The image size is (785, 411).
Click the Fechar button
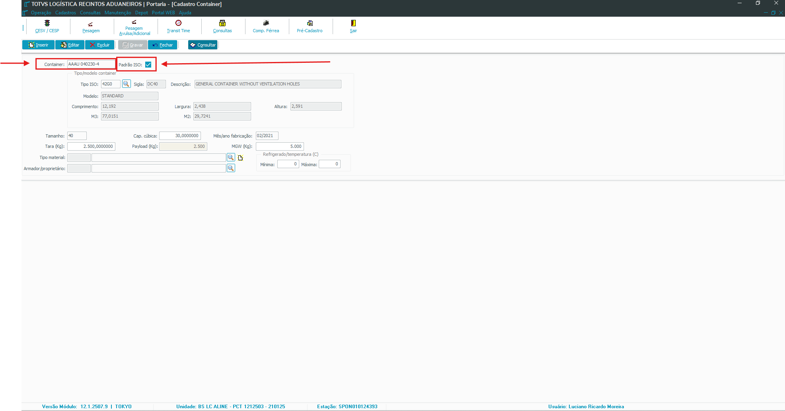[163, 45]
